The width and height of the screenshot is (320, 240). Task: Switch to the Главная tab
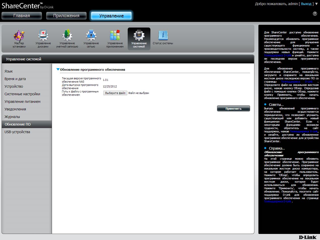pos(22,16)
